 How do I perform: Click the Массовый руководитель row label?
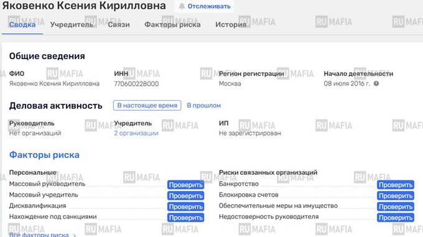47,184
